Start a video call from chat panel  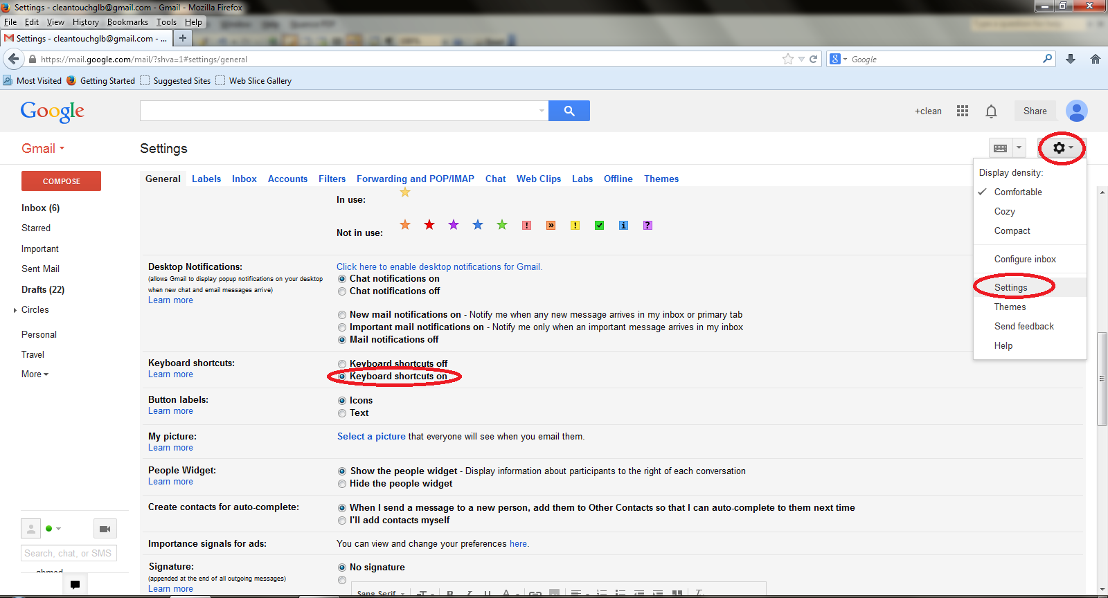[105, 529]
